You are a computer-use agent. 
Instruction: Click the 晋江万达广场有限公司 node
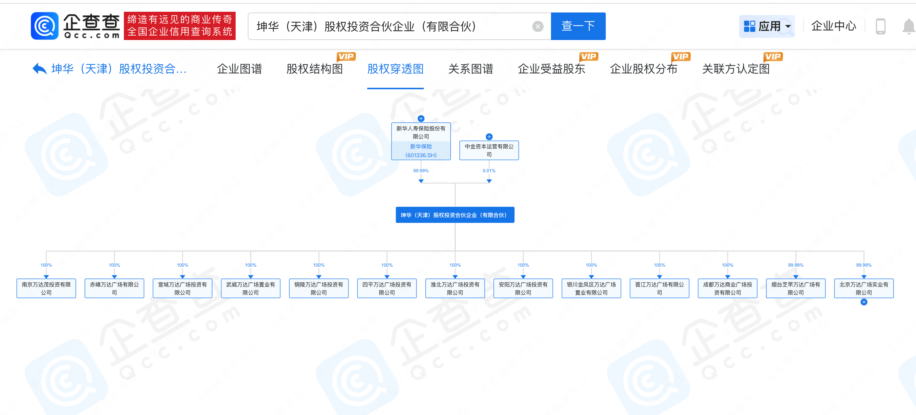pos(659,288)
